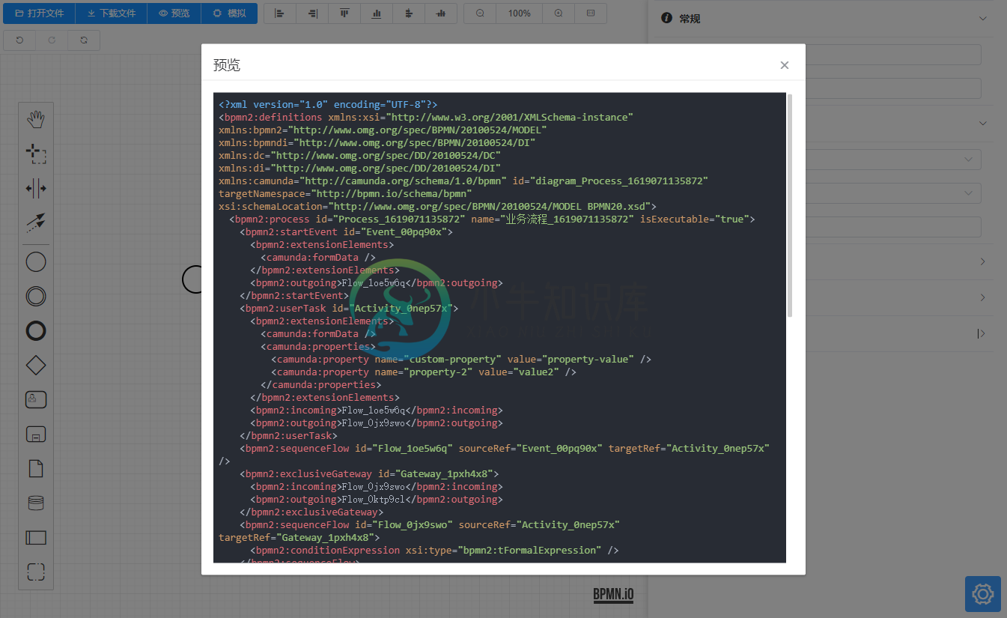Activate the hand tool in the palette
1007x618 pixels.
click(36, 118)
